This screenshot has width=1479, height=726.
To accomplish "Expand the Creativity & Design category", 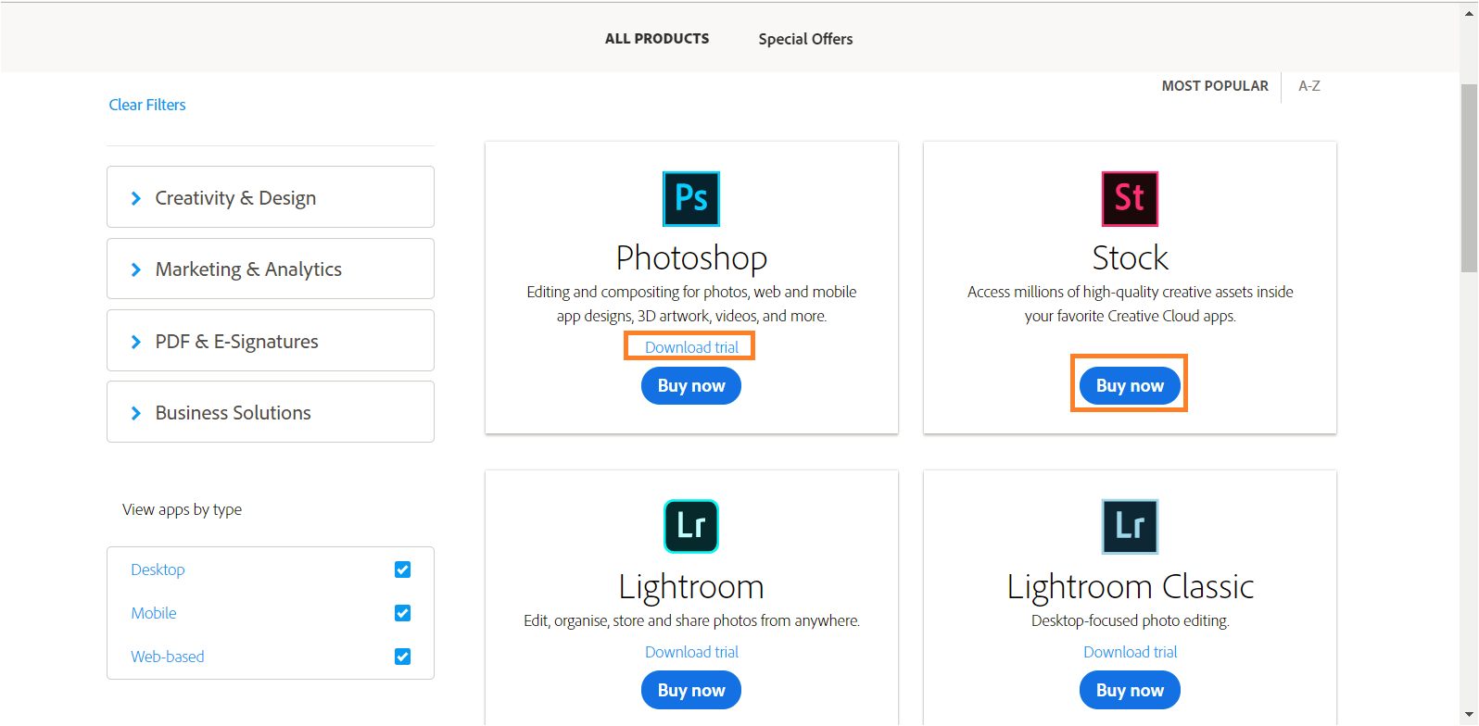I will coord(271,197).
